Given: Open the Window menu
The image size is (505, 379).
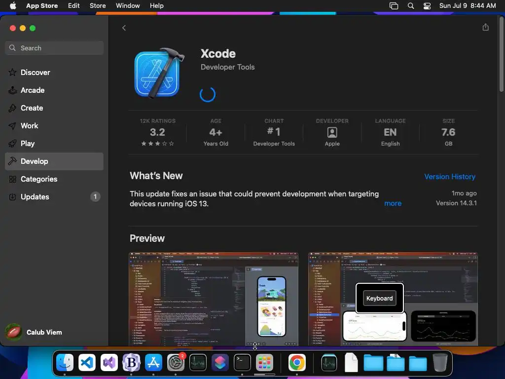Looking at the screenshot, I should (x=128, y=6).
